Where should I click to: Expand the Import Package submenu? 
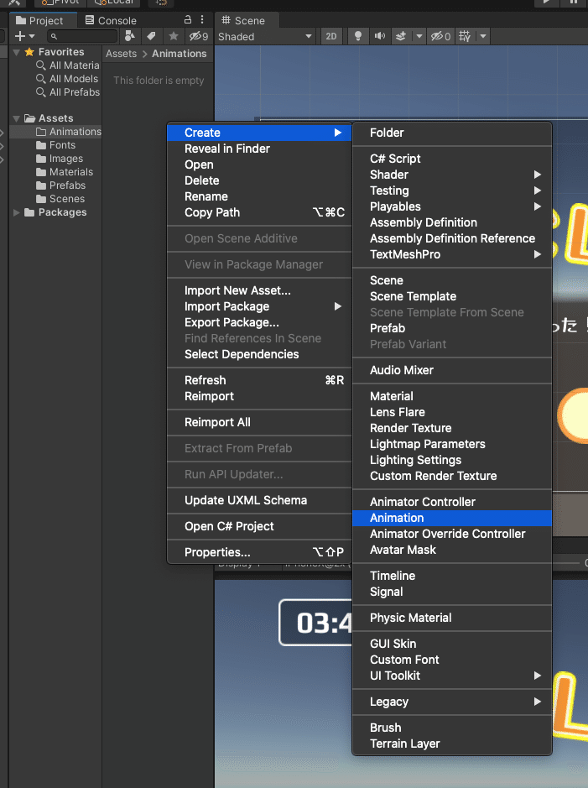pos(259,306)
